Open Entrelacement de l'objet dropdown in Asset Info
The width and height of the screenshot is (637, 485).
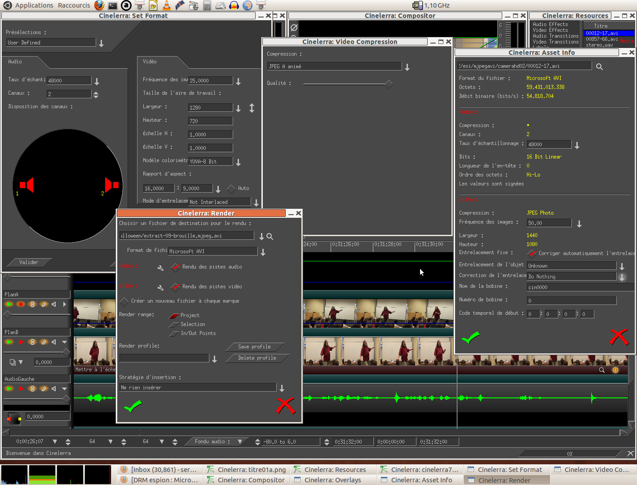point(622,266)
